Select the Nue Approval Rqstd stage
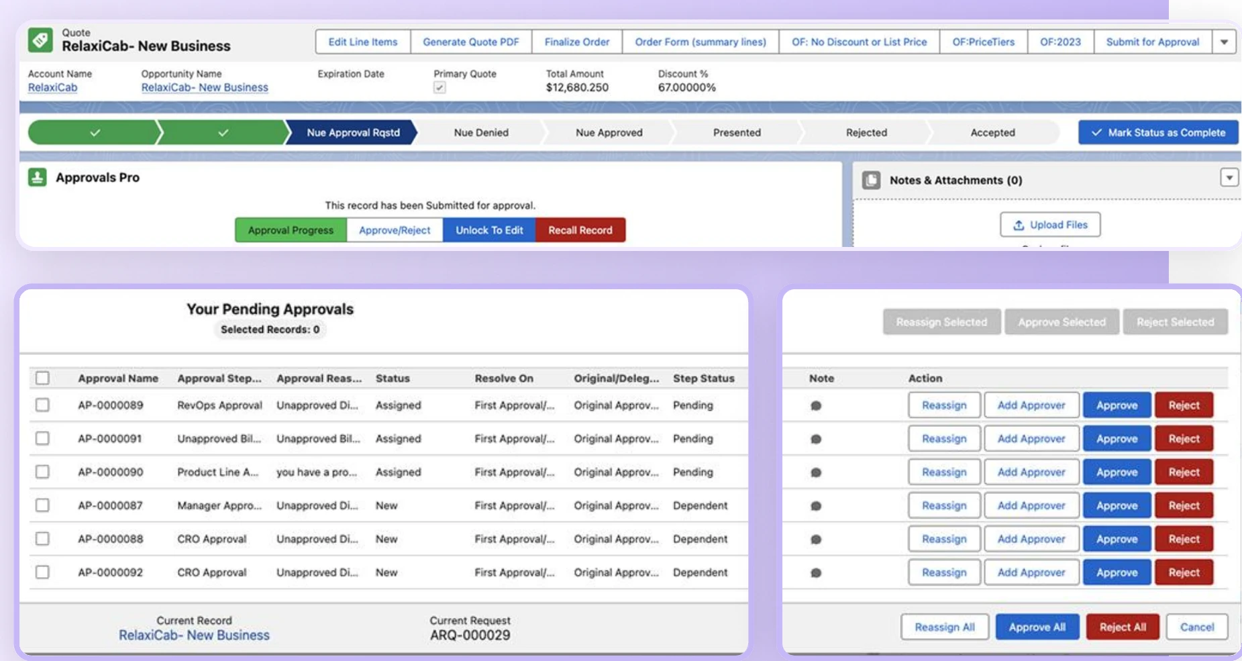This screenshot has height=661, width=1242. pyautogui.click(x=353, y=132)
